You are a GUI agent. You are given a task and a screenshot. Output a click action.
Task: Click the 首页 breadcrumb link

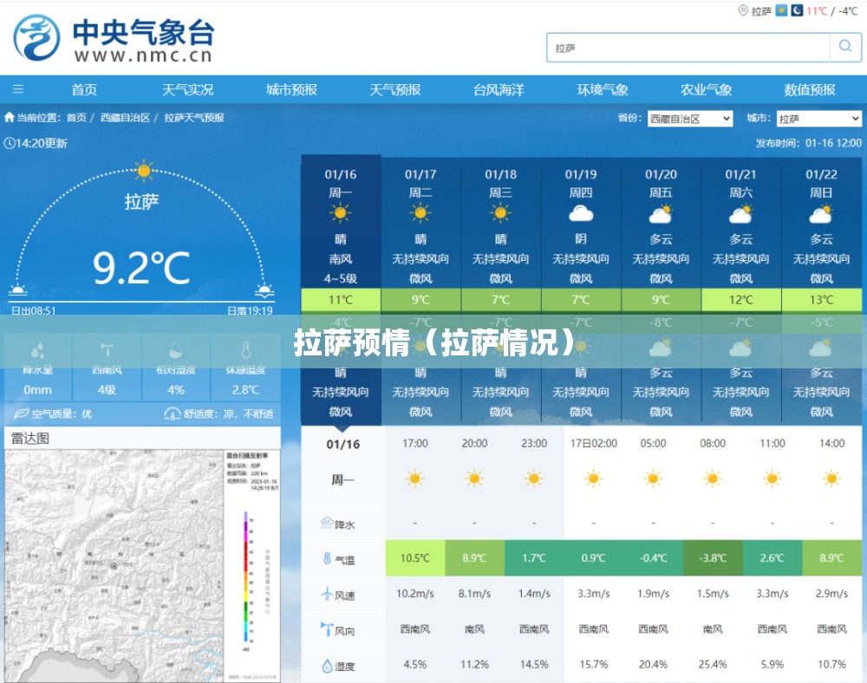(76, 118)
